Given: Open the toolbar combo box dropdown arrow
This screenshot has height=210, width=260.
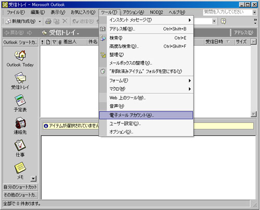Looking at the screenshot, I should pyautogui.click(x=214, y=21).
